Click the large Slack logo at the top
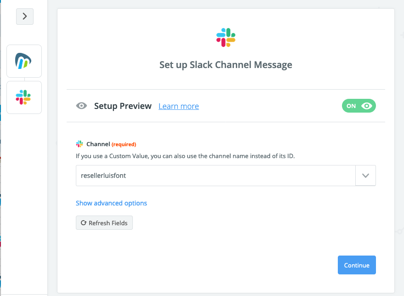 coord(226,38)
